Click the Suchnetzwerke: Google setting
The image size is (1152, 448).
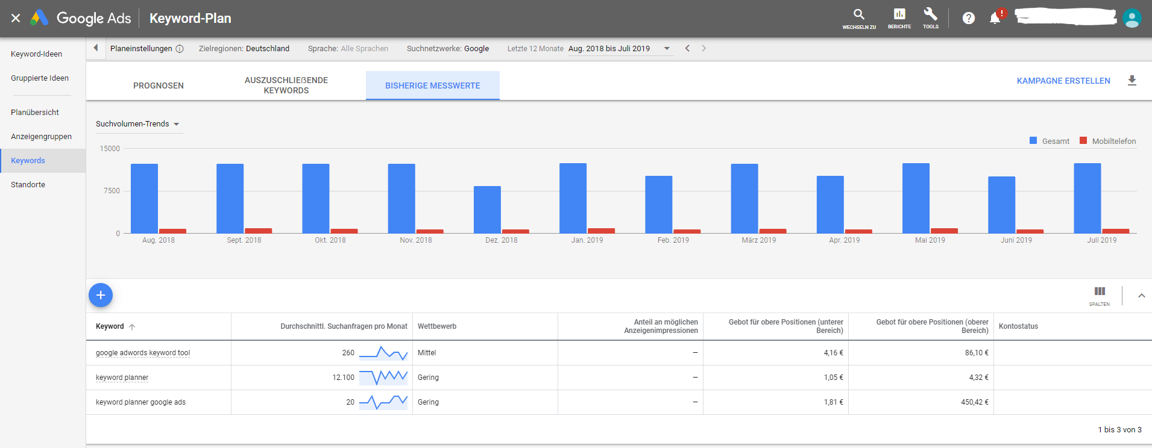coord(448,49)
